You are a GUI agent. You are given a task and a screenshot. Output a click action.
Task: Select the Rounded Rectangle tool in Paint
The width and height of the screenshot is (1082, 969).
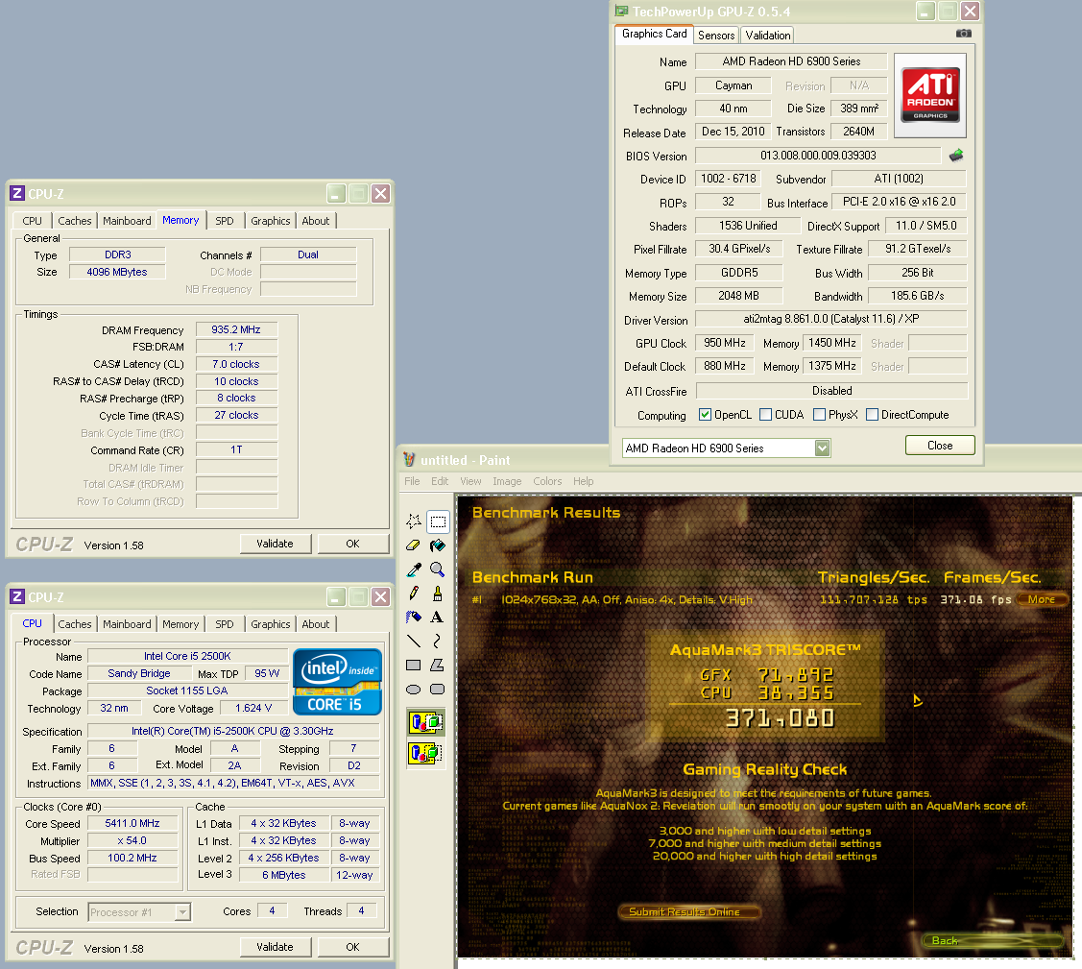click(x=438, y=690)
